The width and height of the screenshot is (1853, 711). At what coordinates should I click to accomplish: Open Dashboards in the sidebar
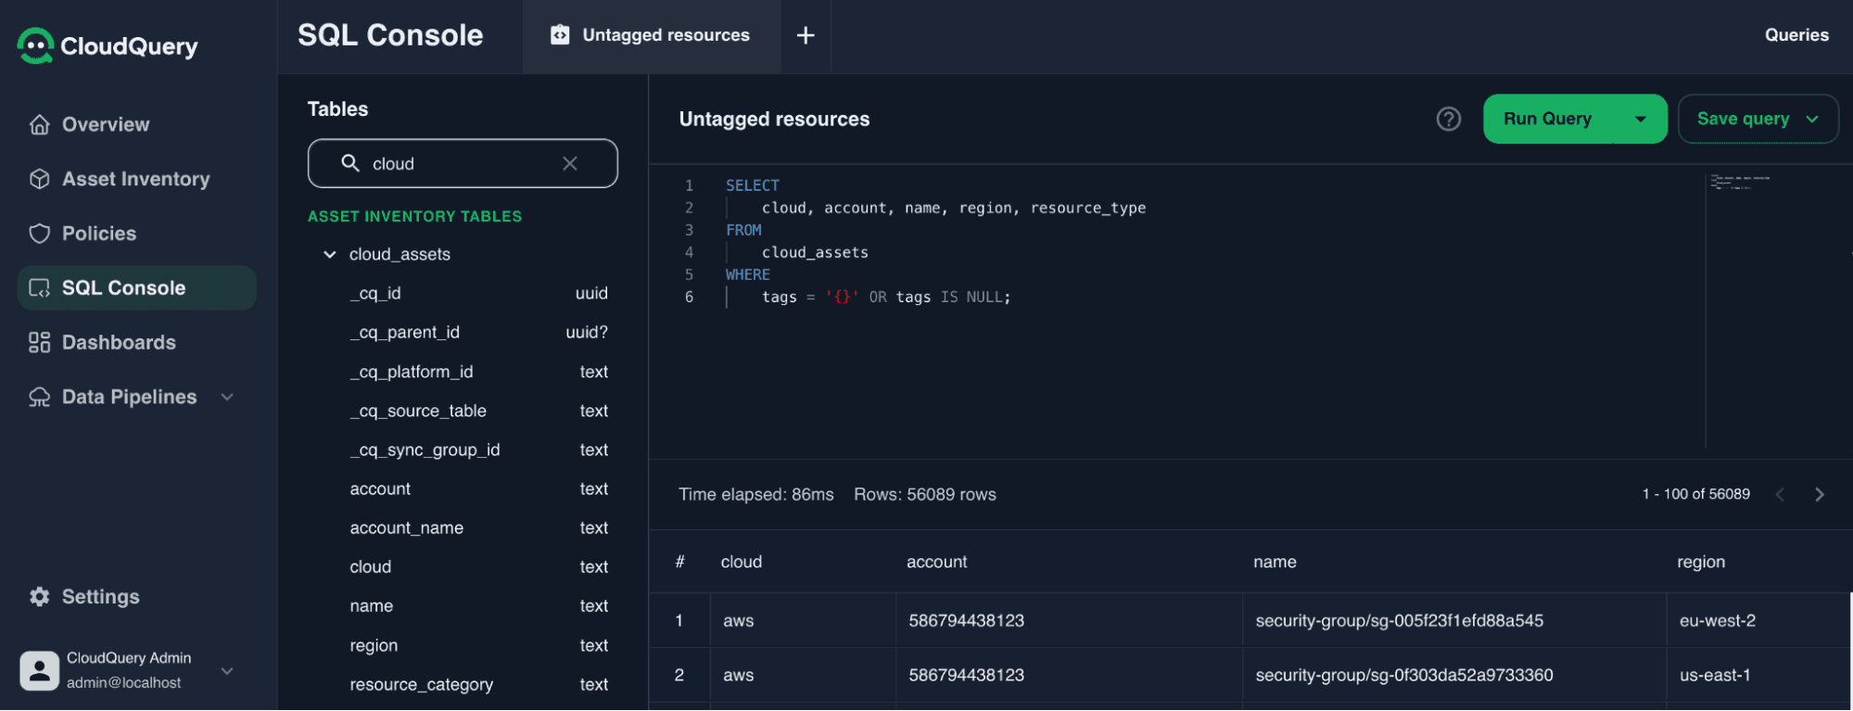click(118, 343)
